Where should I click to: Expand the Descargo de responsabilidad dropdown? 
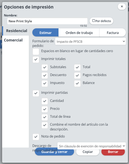(92, 146)
